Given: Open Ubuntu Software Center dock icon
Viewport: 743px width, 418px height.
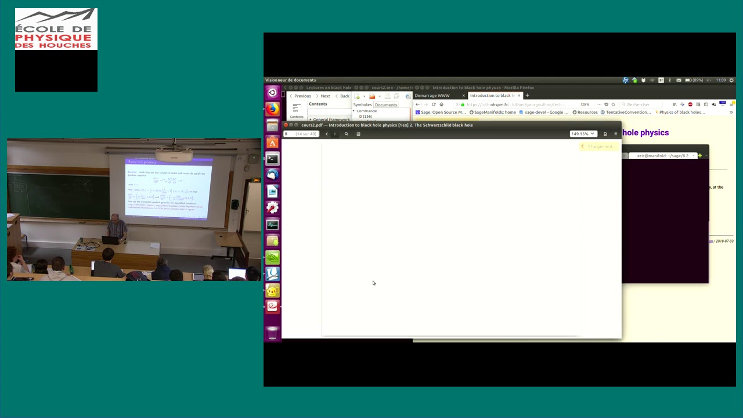Looking at the screenshot, I should tap(272, 142).
